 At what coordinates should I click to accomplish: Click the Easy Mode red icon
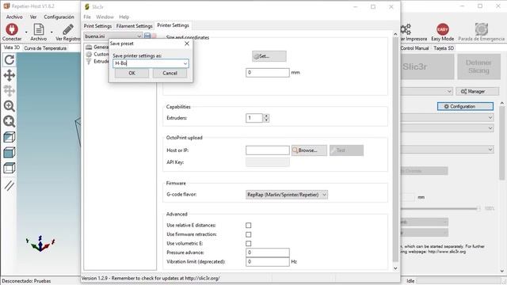442,29
